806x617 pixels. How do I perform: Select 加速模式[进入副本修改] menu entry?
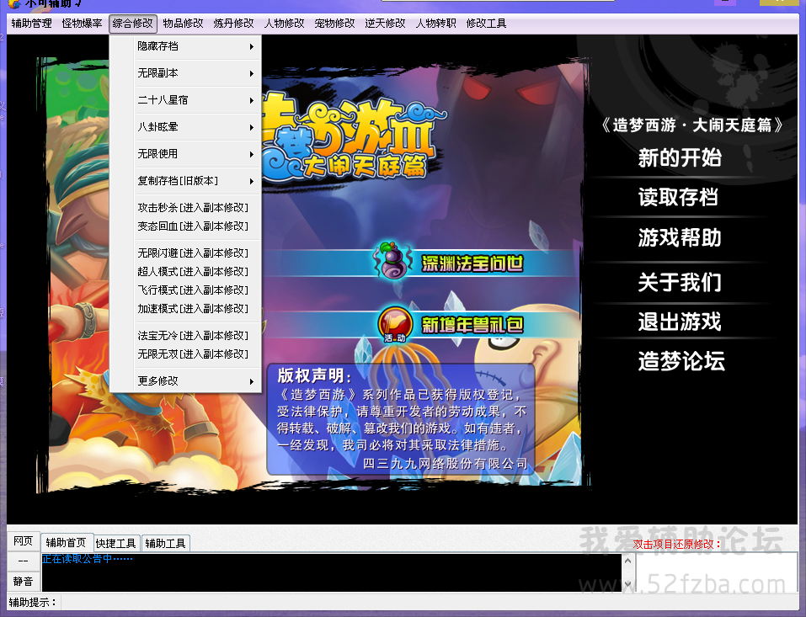185,309
